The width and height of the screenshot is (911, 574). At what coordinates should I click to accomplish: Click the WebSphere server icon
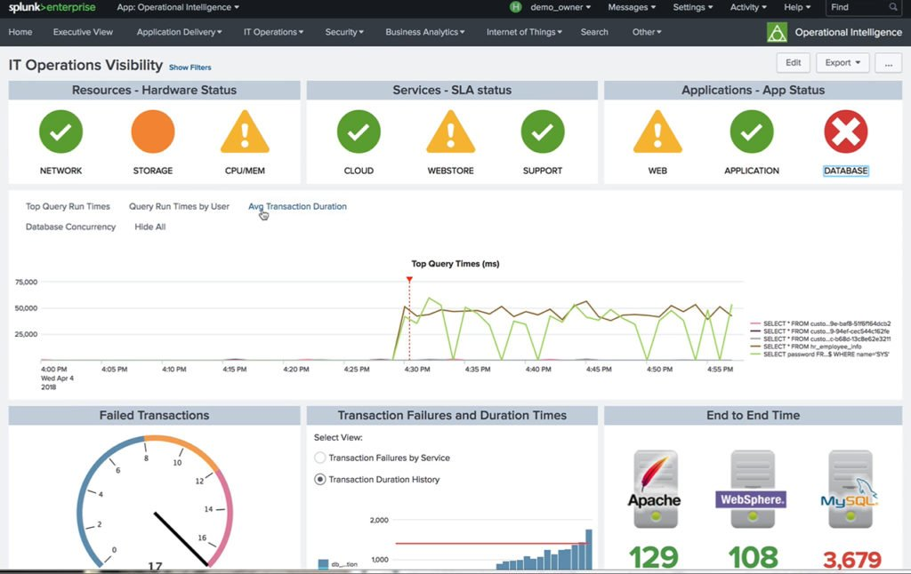[753, 489]
